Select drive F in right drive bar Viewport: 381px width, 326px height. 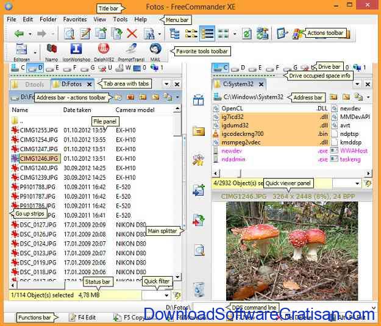pyautogui.click(x=272, y=68)
